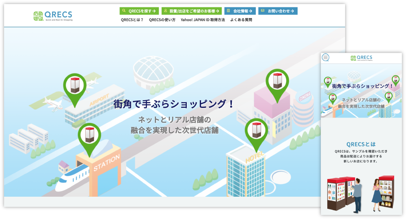Click person icon on '設置/出店' button
Image resolution: width=406 pixels, height=219 pixels.
pyautogui.click(x=166, y=11)
